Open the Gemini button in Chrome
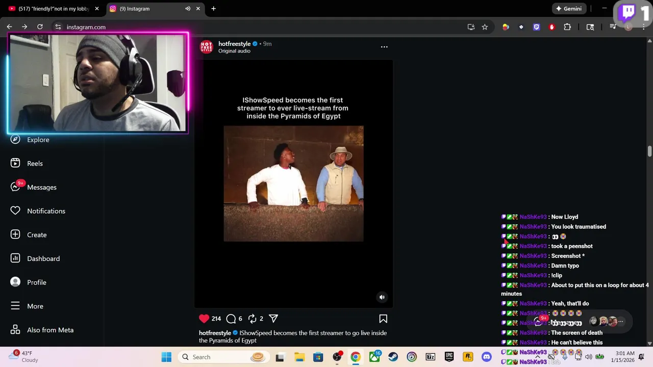 click(569, 9)
